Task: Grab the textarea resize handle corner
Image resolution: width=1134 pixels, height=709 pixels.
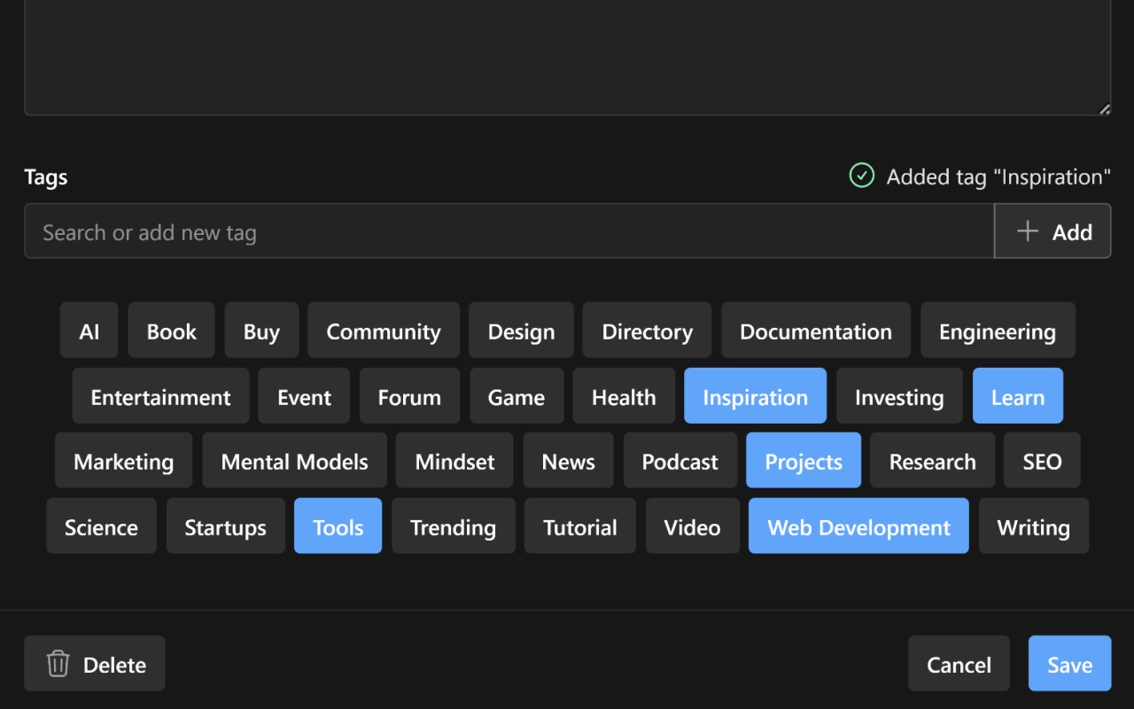Action: [x=1104, y=109]
